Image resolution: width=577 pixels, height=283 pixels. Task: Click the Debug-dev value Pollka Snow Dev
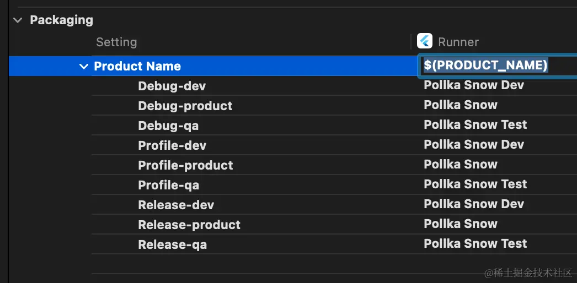pos(473,85)
